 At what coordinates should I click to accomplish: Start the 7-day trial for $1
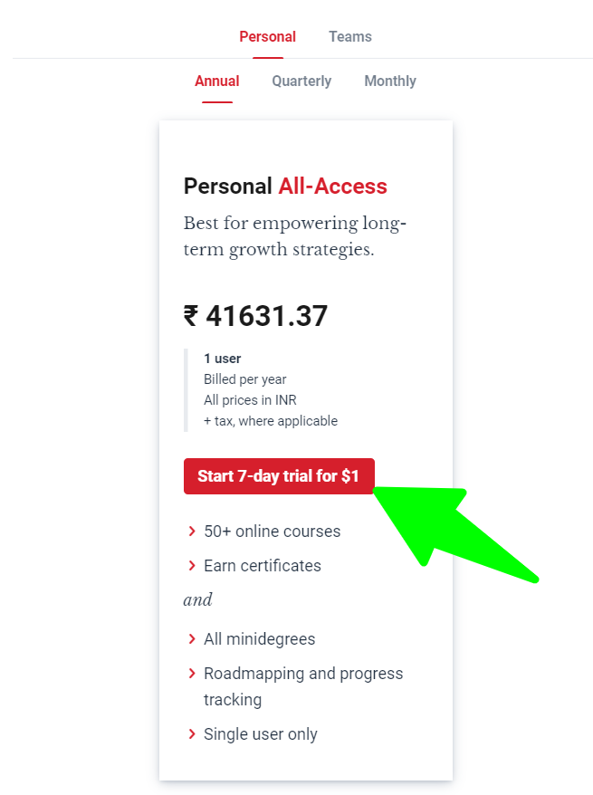[x=279, y=476]
